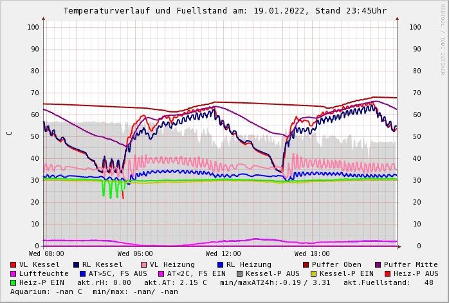Image resolution: width=449 pixels, height=303 pixels.
Task: Select the pink VL Heizung legend swatch
Action: 143,265
